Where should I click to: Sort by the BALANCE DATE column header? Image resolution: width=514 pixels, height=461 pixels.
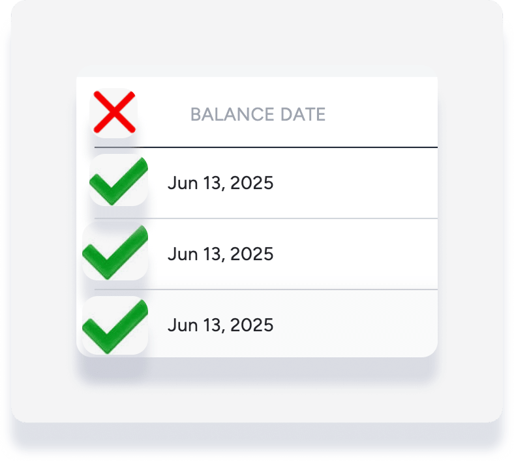[x=258, y=114]
